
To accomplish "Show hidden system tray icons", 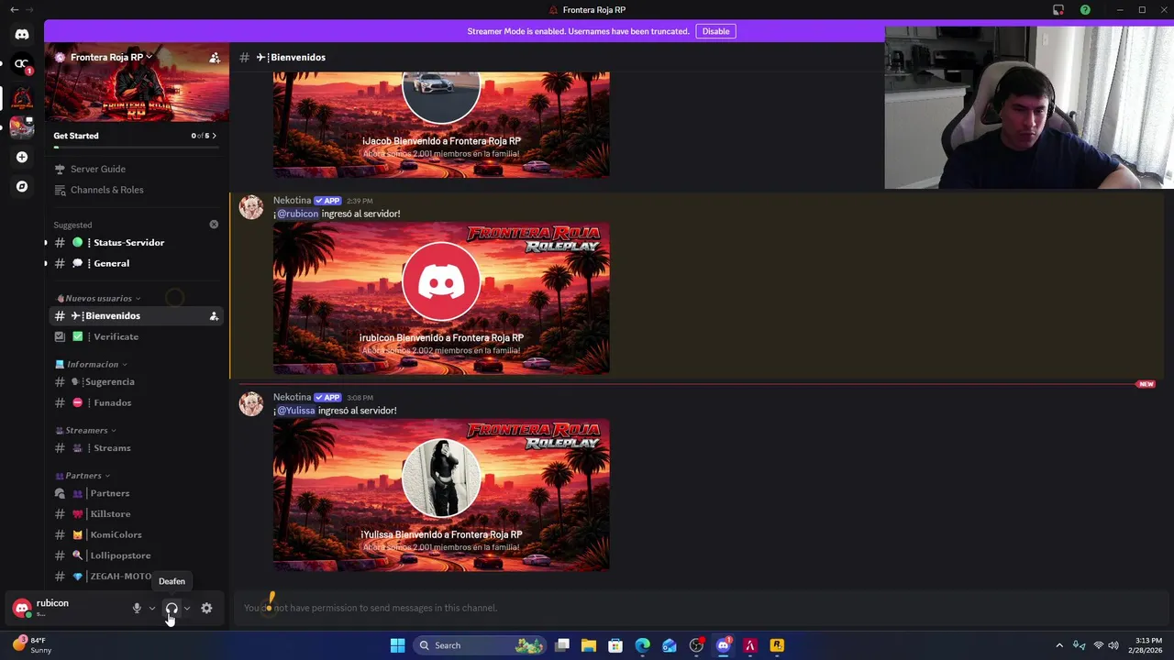I will point(1059,645).
